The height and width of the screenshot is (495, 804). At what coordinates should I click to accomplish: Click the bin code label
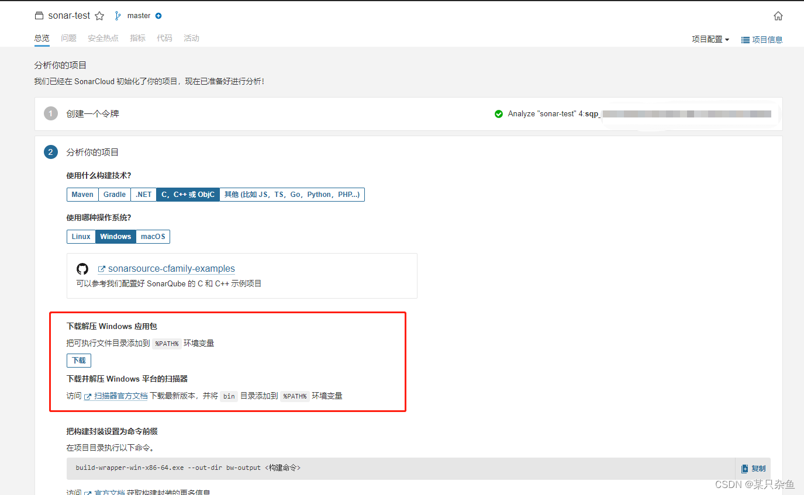[x=229, y=396]
